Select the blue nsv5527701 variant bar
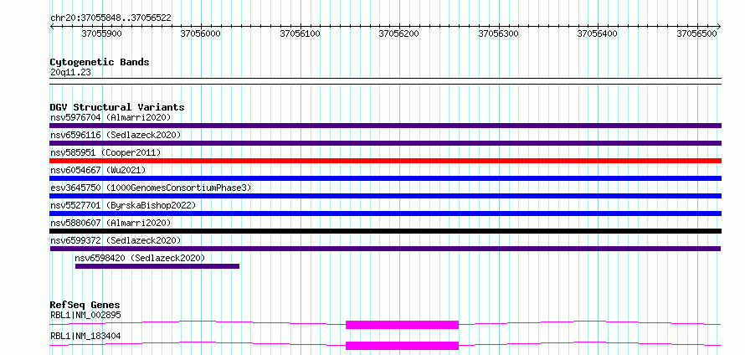This screenshot has width=745, height=355. coord(385,214)
